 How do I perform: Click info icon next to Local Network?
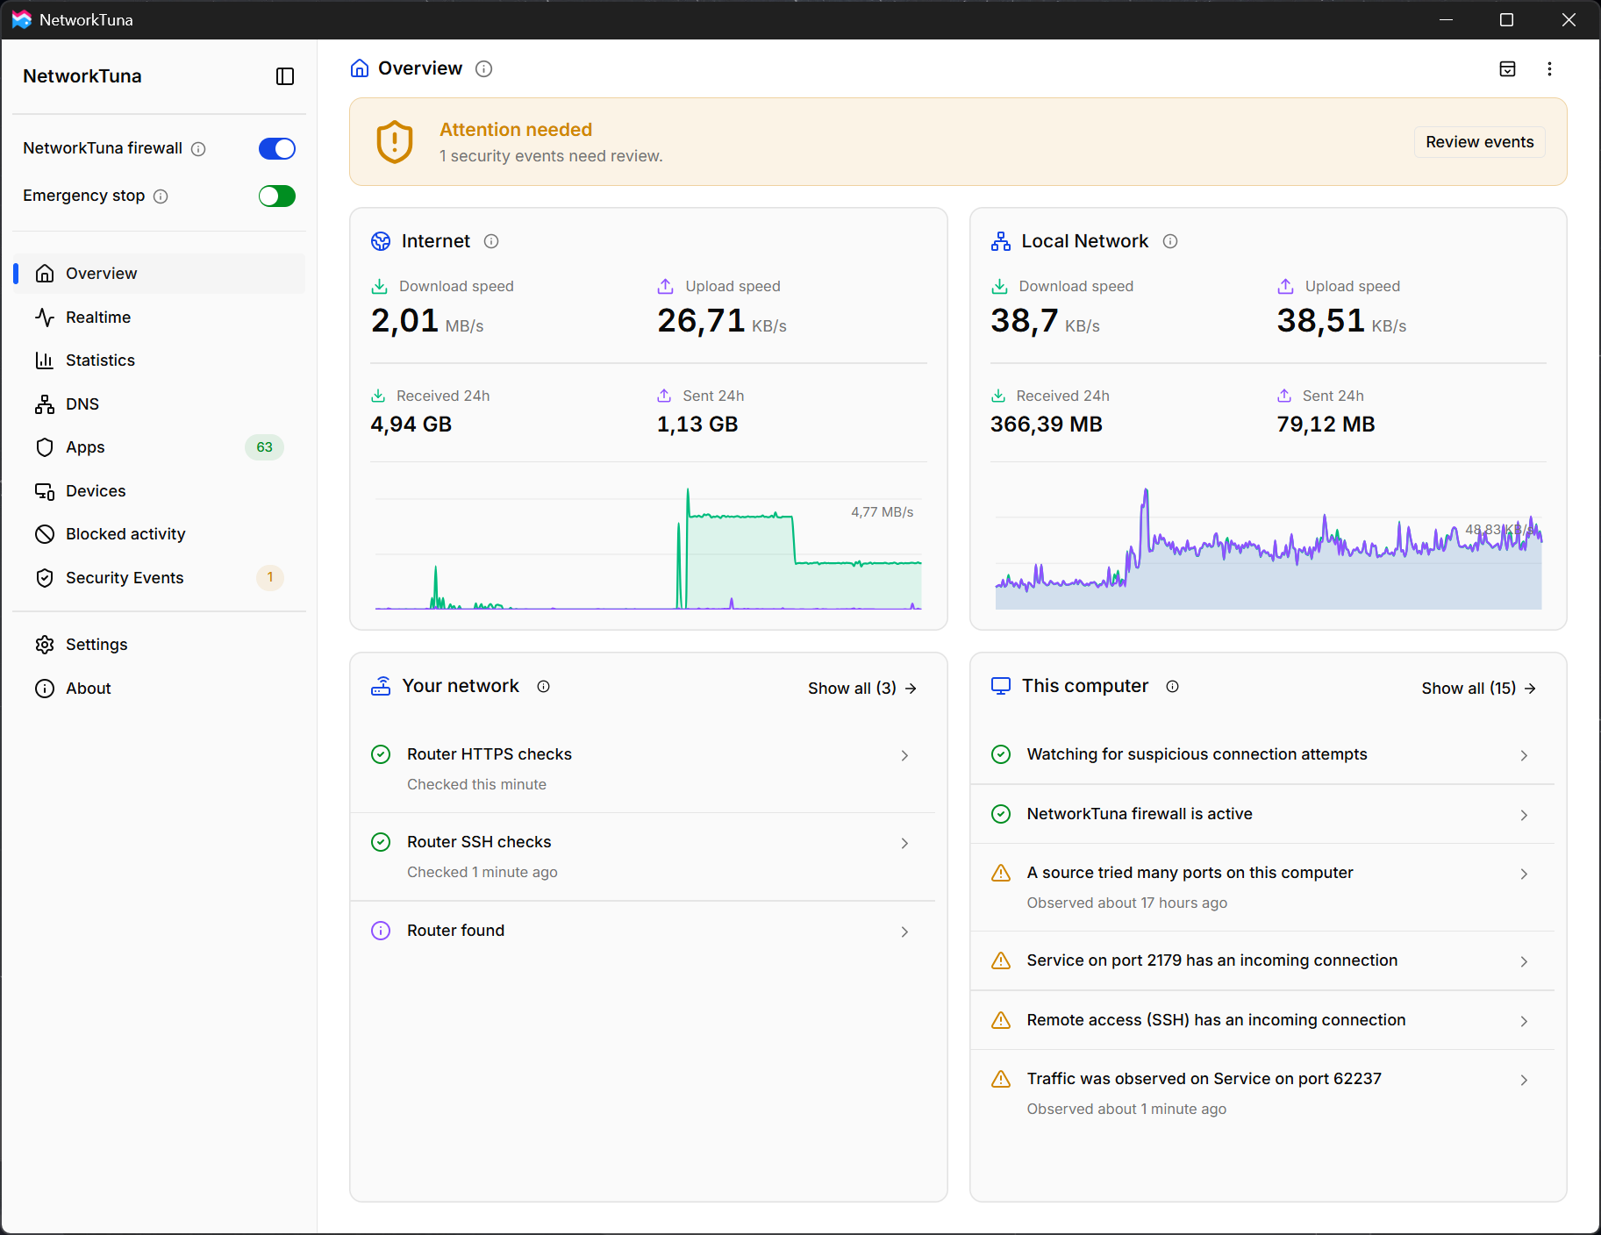1170,241
